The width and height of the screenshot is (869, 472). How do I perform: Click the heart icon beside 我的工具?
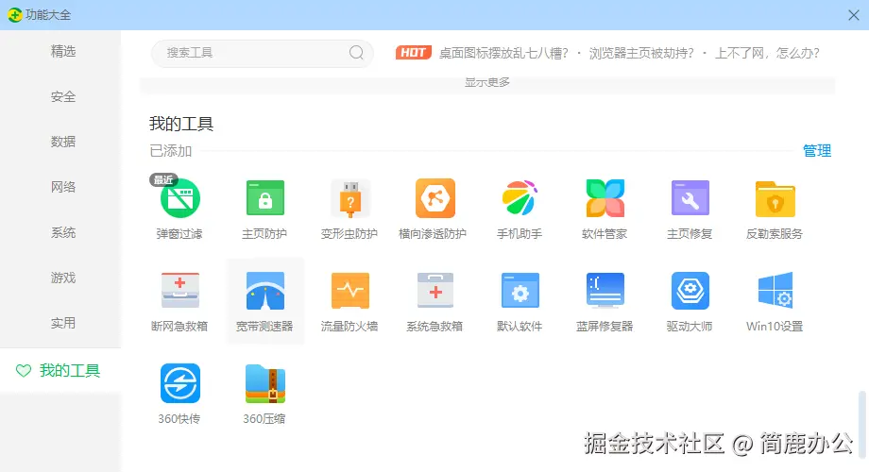tap(24, 370)
